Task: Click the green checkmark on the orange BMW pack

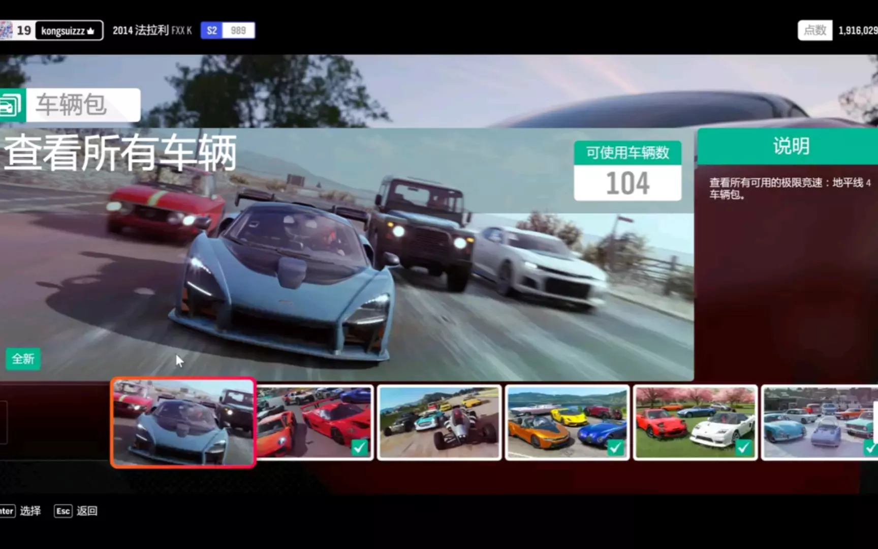Action: pyautogui.click(x=615, y=447)
